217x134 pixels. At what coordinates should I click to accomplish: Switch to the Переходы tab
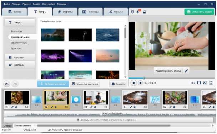click(x=91, y=12)
